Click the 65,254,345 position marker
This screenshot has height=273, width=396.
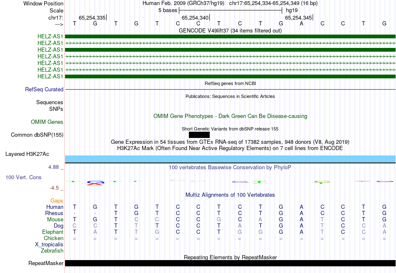[x=299, y=18]
